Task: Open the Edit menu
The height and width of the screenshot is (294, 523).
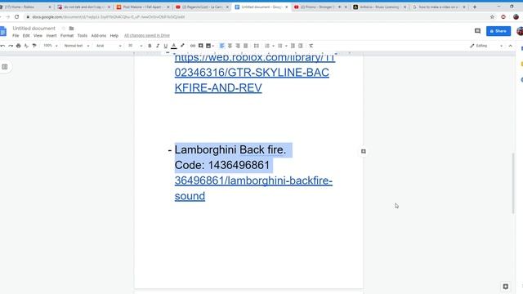Action: point(26,36)
